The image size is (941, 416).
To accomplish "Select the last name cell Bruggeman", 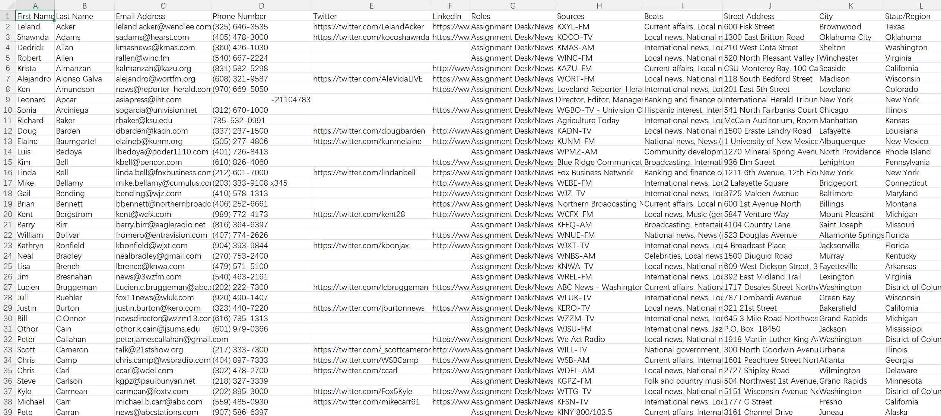I will [x=85, y=287].
